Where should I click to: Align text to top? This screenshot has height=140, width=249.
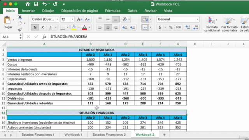pos(100,19)
